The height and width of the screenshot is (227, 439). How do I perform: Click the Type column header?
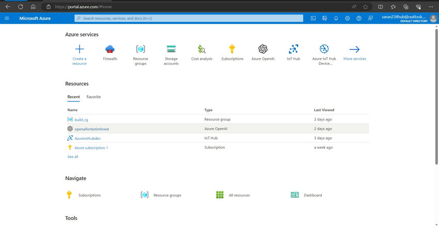tap(208, 110)
